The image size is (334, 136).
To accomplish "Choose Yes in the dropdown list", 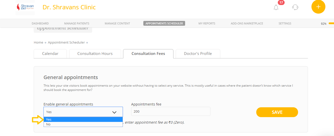I will point(83,120).
